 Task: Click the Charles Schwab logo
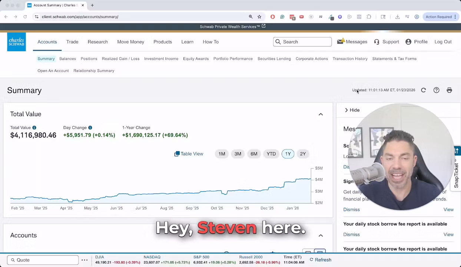pos(16,42)
